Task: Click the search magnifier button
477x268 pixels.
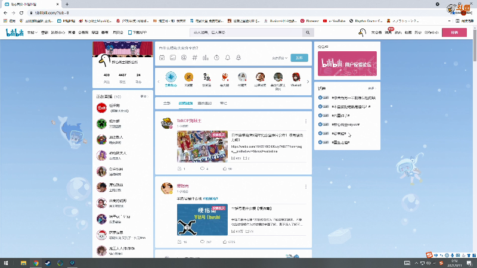Action: click(x=308, y=33)
